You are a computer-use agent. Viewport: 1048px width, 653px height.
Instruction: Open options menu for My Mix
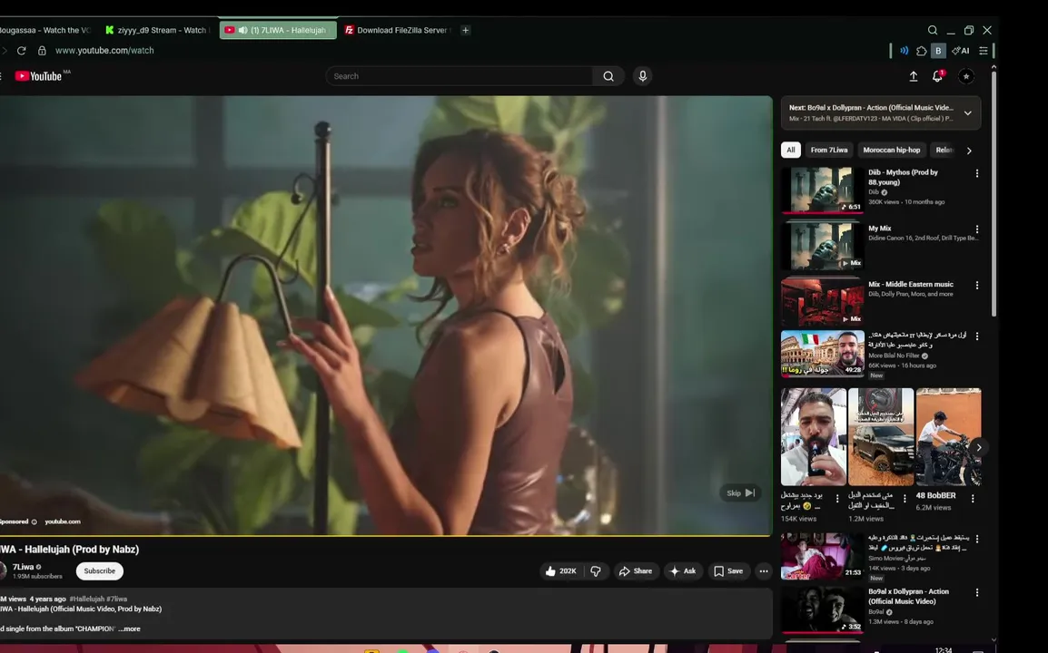pyautogui.click(x=976, y=229)
